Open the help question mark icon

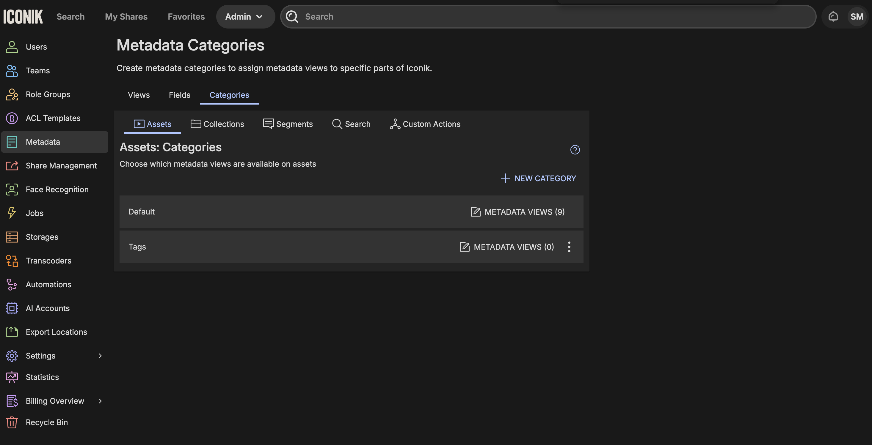pos(575,150)
